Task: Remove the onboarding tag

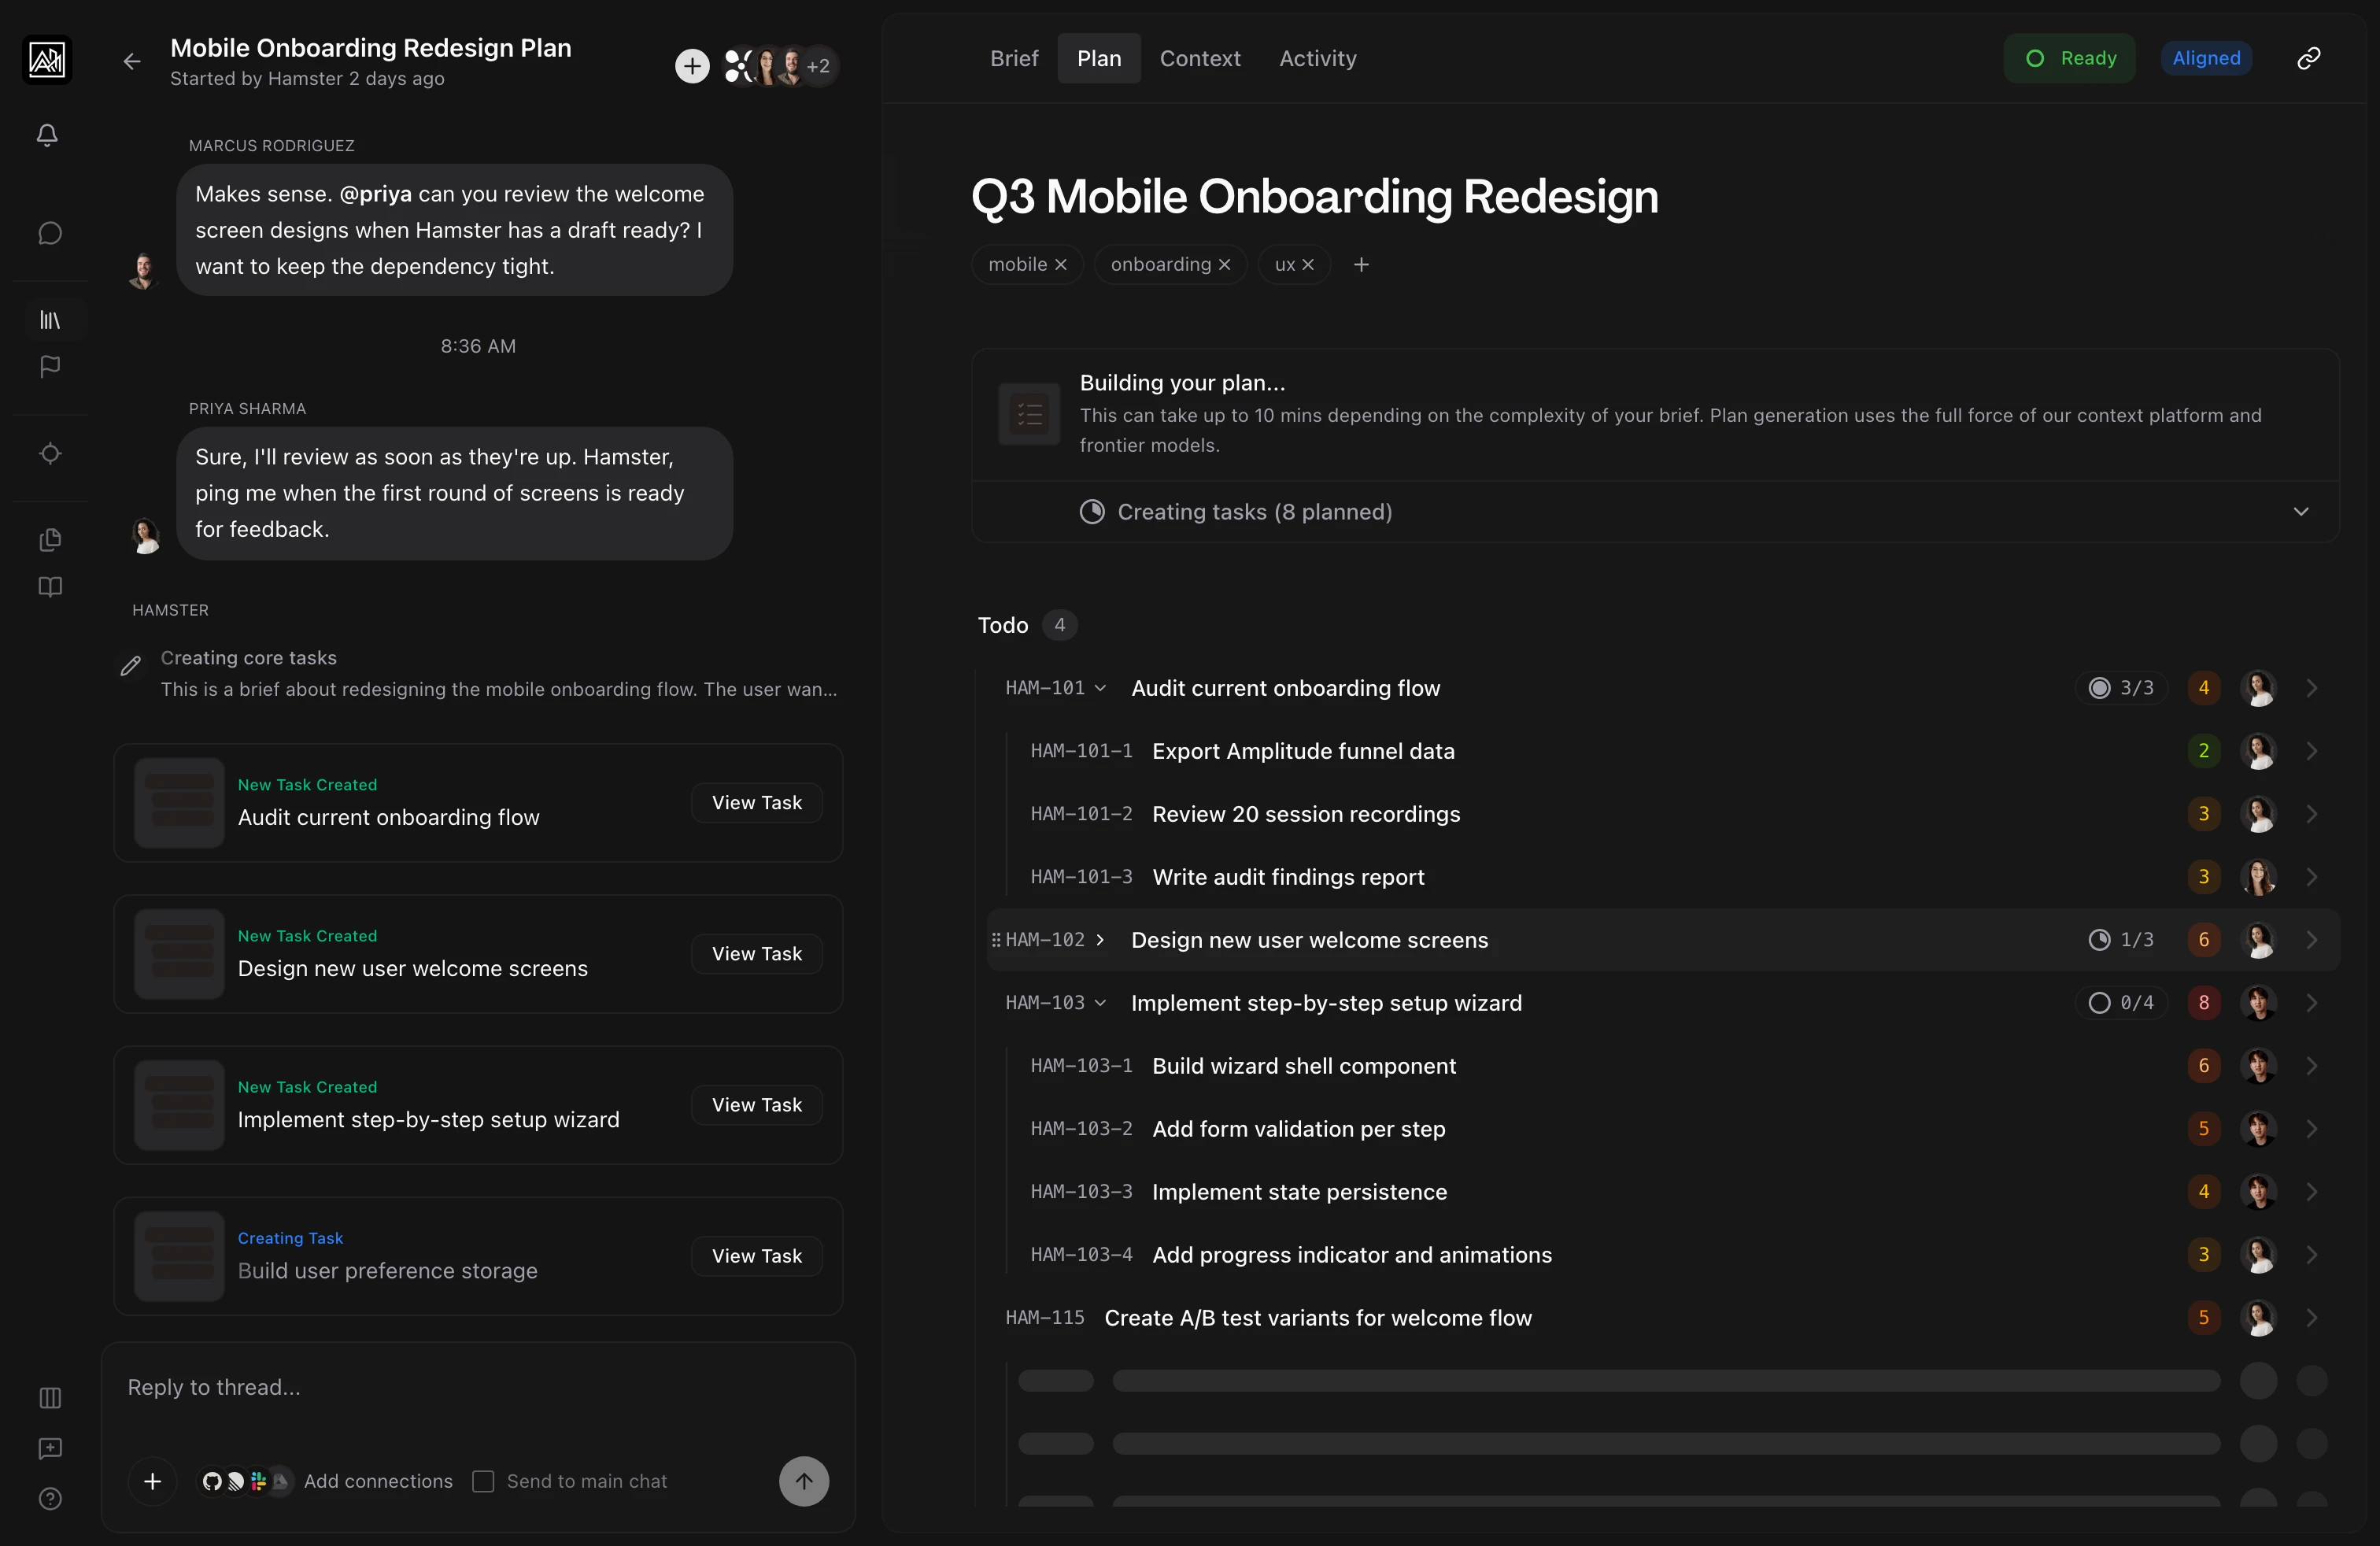Action: (x=1224, y=265)
